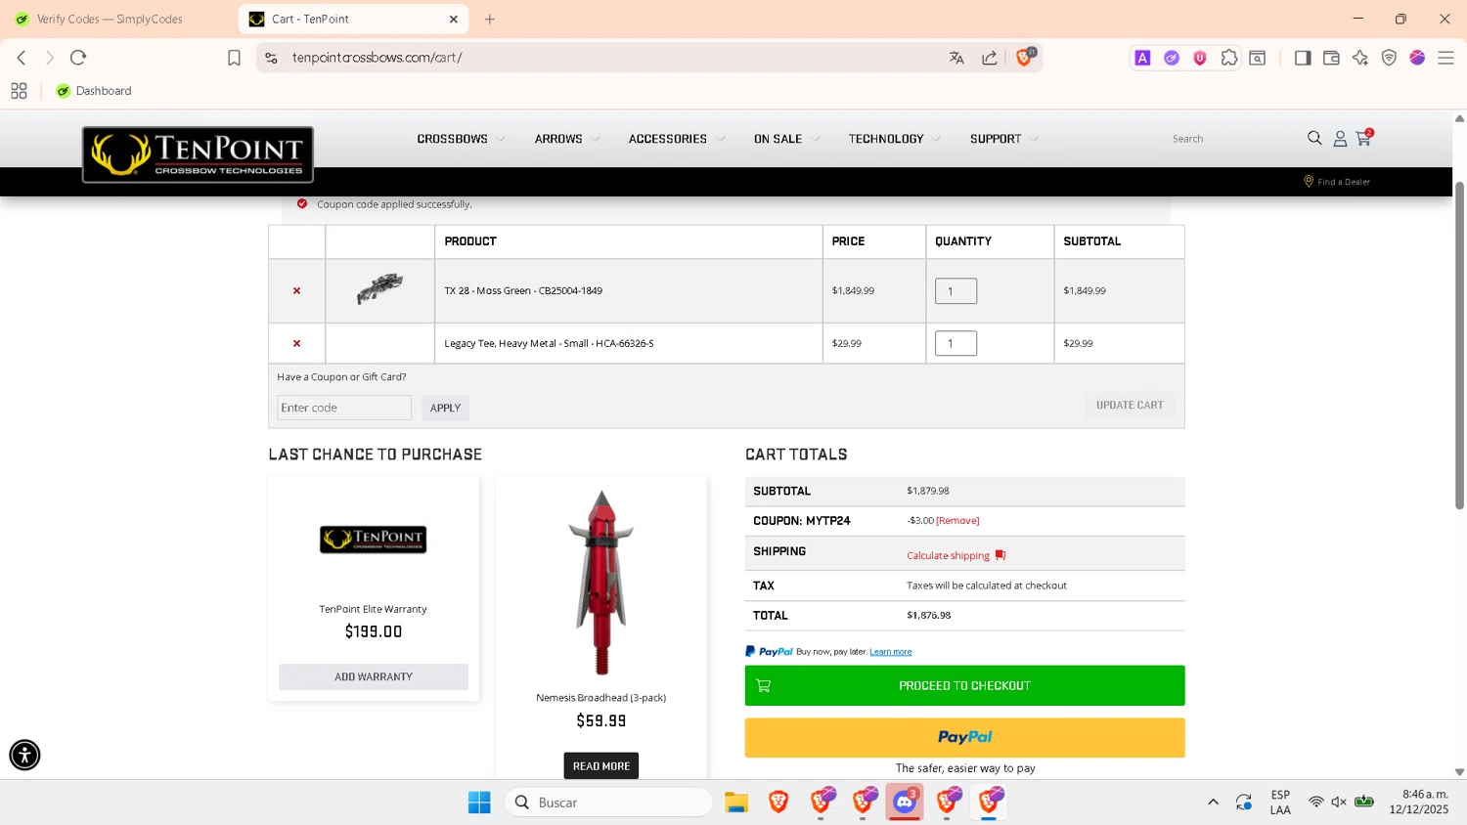This screenshot has height=825, width=1467.
Task: Open the browser hamburger menu
Action: coord(1445,58)
